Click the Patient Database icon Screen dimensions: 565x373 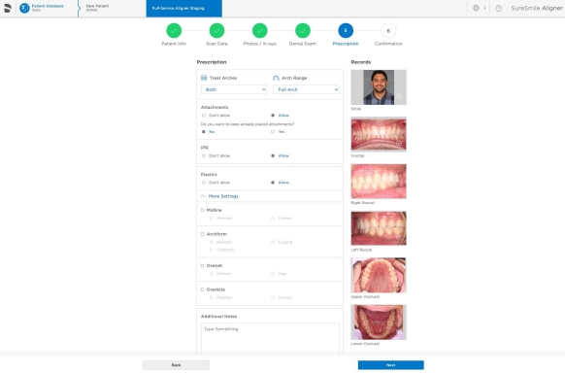point(24,8)
